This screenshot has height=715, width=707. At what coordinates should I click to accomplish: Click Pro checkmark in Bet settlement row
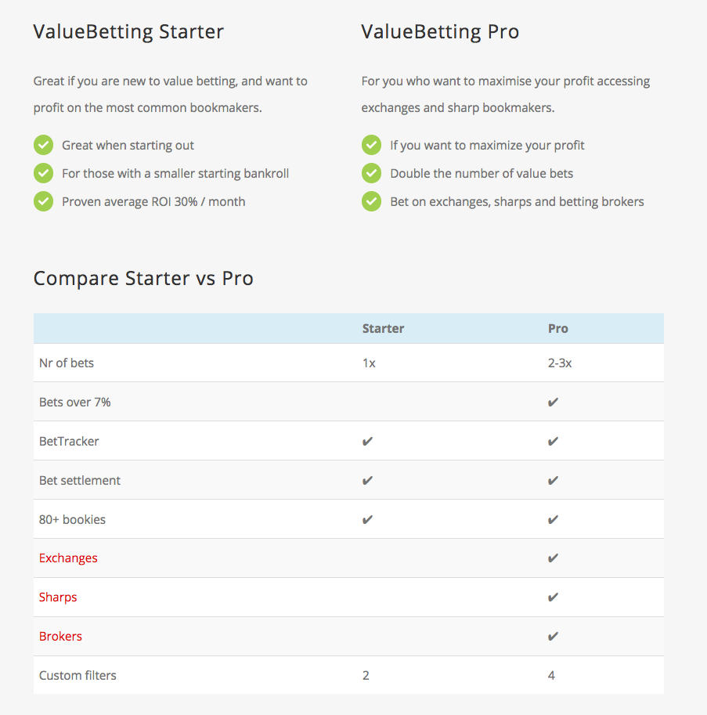[553, 481]
